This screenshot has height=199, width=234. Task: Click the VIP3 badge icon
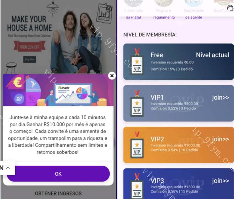(x=137, y=186)
